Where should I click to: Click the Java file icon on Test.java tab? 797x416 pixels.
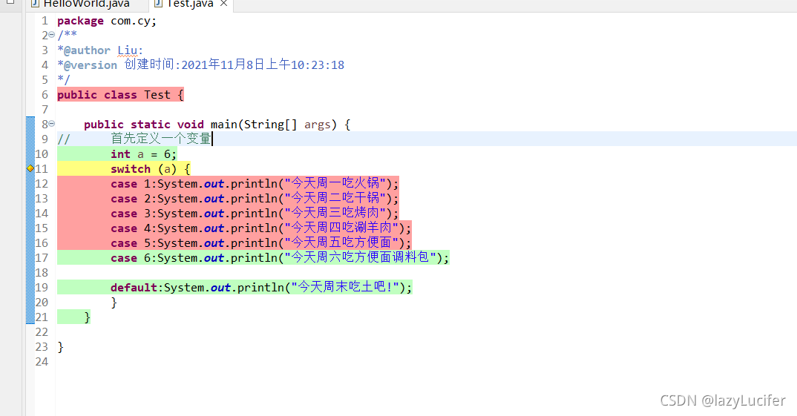pyautogui.click(x=158, y=4)
